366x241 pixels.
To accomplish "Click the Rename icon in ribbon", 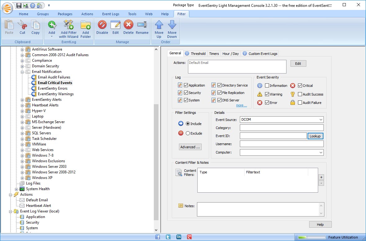I will pos(142,25).
